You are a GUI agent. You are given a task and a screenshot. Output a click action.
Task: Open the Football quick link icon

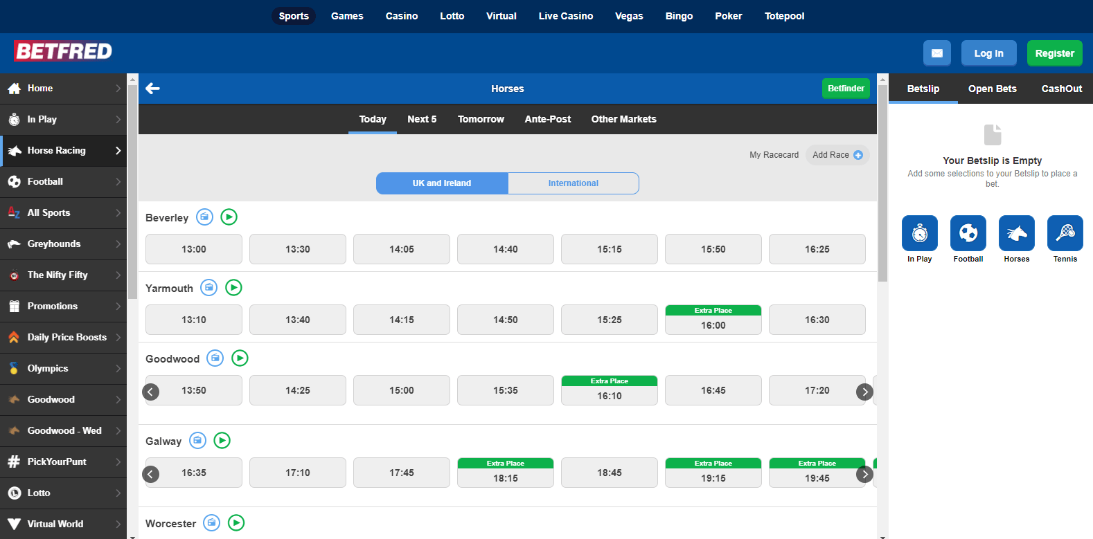click(968, 233)
